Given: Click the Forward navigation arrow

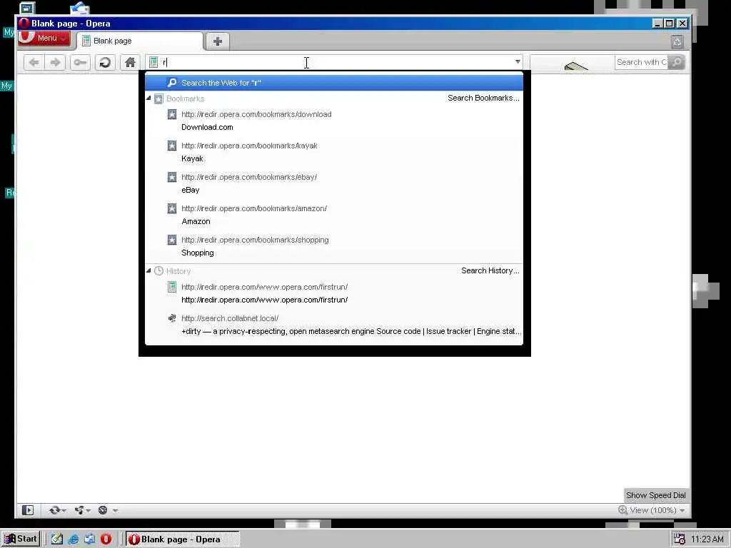Looking at the screenshot, I should point(55,63).
